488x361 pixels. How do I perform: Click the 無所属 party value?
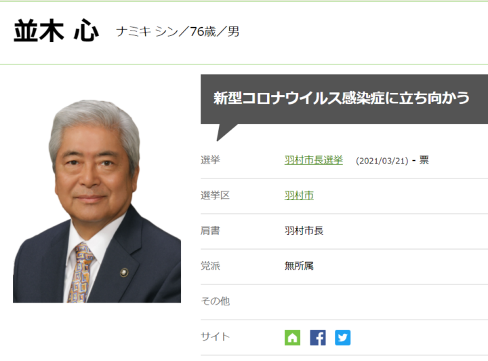click(299, 266)
